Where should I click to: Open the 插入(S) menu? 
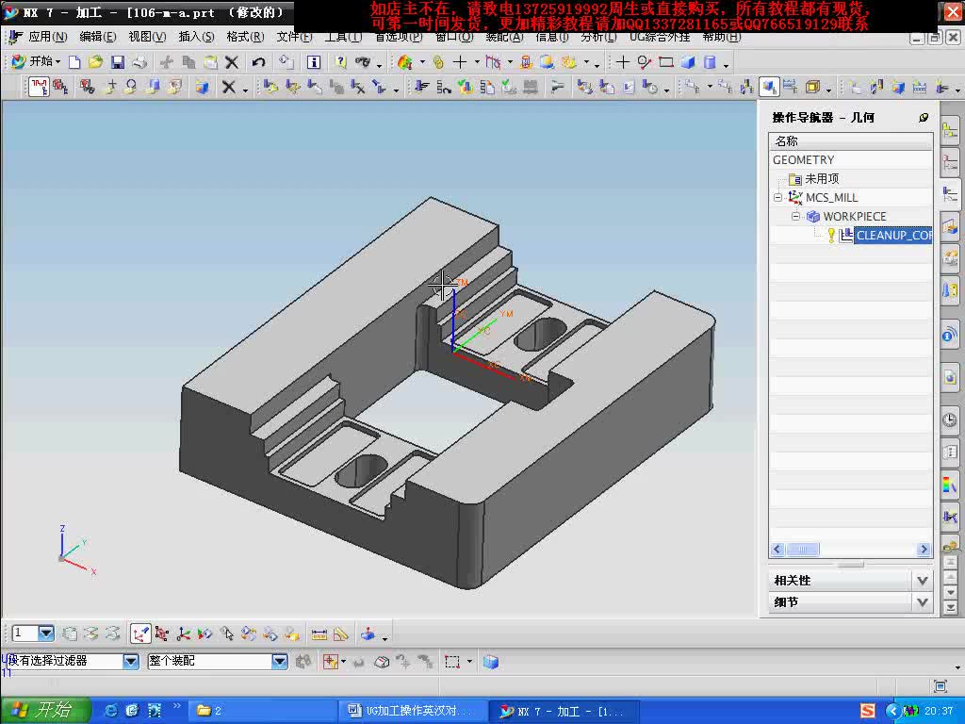coord(196,37)
